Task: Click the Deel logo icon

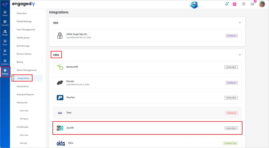Action: pyautogui.click(x=60, y=113)
